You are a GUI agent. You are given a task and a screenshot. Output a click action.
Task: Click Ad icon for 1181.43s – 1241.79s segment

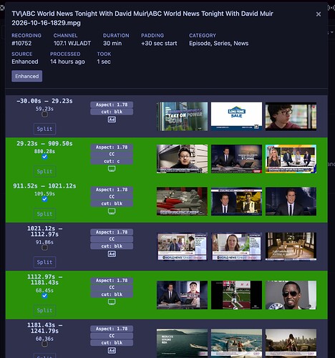coord(112,350)
